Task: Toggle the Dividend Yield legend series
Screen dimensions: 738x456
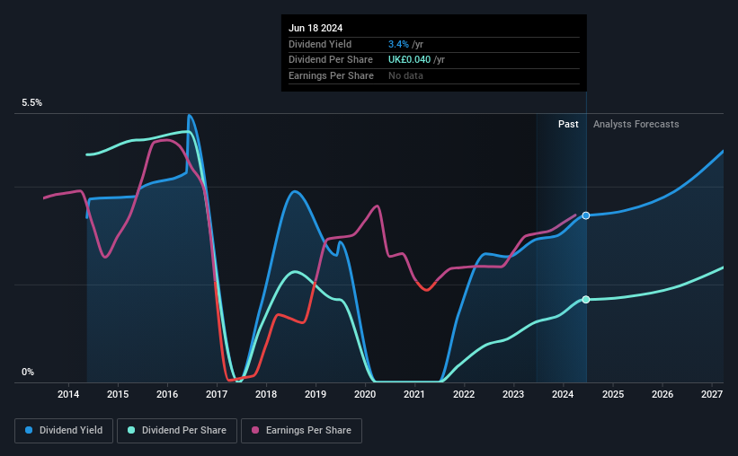Action: [x=64, y=431]
